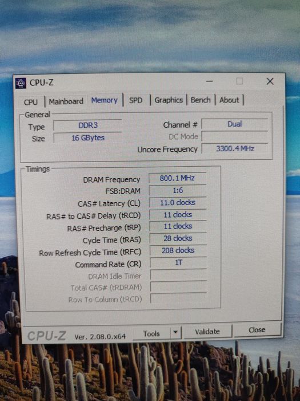Open the Mainboard tab
300x401 pixels.
point(66,101)
